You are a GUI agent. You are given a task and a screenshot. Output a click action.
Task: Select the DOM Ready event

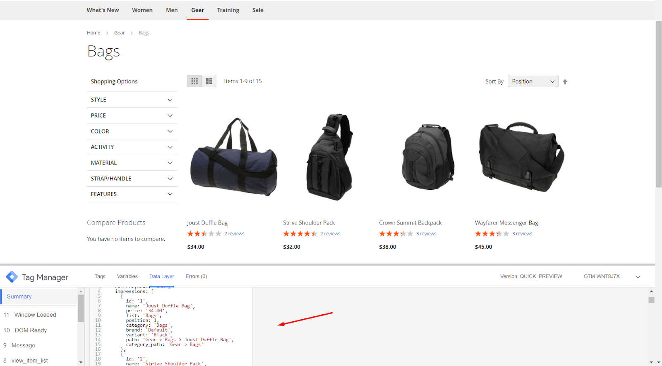click(x=31, y=330)
